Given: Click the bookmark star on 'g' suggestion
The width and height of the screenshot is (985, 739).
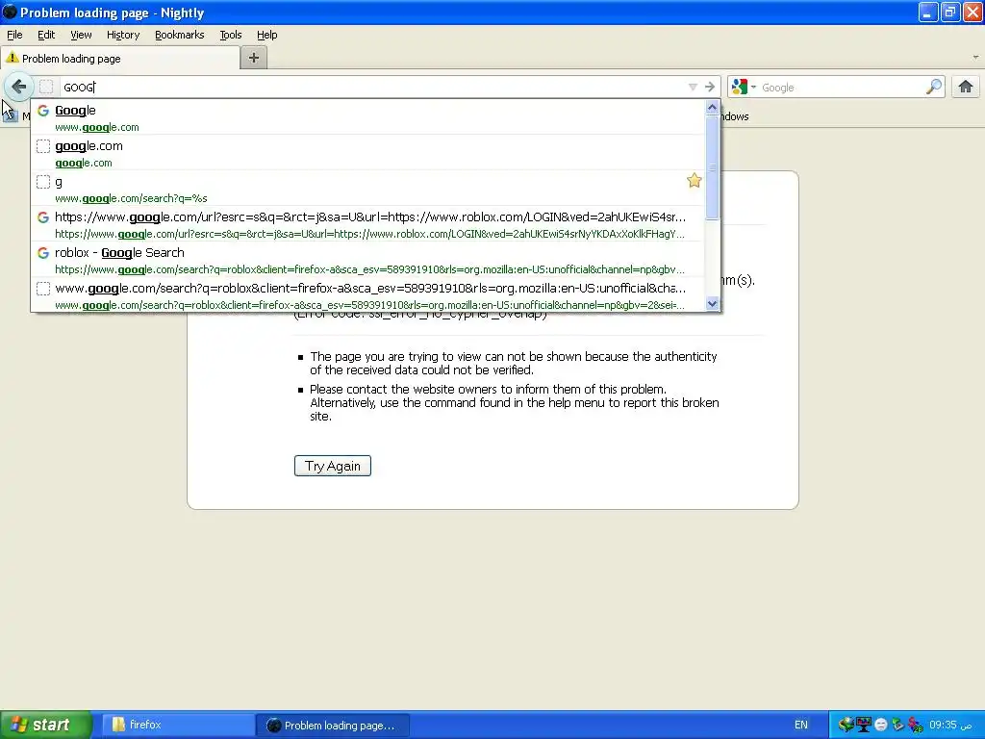Looking at the screenshot, I should [x=695, y=181].
